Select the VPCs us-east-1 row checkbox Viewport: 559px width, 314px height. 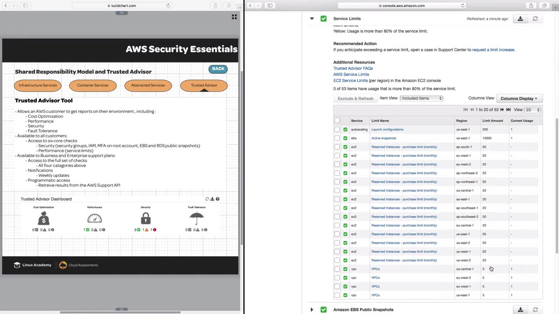(337, 295)
